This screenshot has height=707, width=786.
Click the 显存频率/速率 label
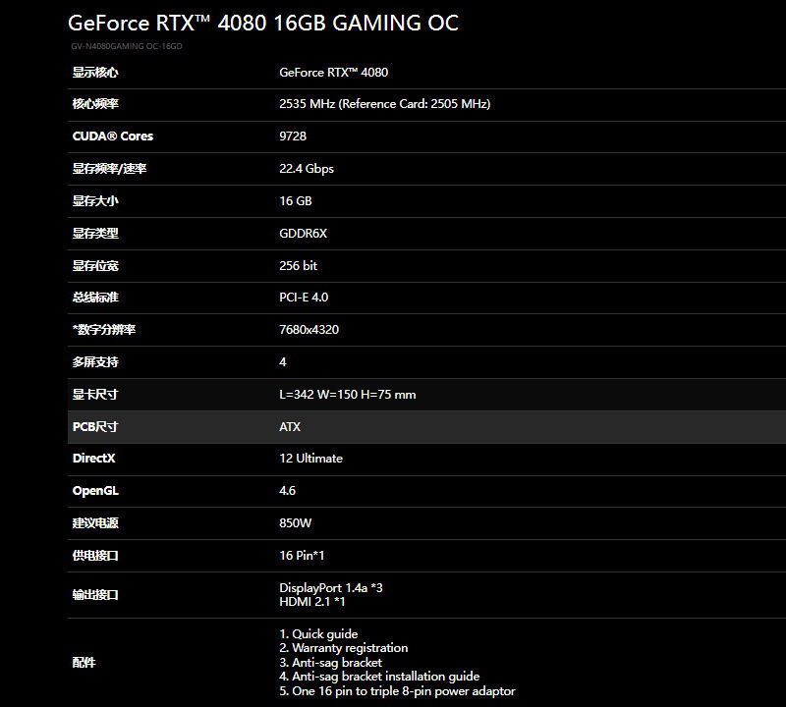(109, 168)
